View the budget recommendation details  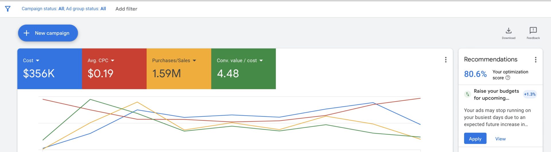tap(500, 139)
